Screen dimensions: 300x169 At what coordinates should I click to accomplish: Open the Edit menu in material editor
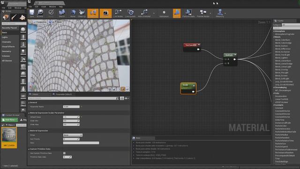tap(37, 7)
